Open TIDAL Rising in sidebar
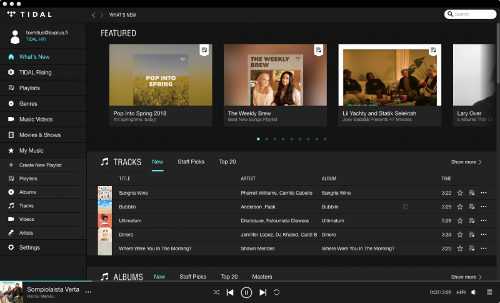This screenshot has height=303, width=500. [x=35, y=73]
